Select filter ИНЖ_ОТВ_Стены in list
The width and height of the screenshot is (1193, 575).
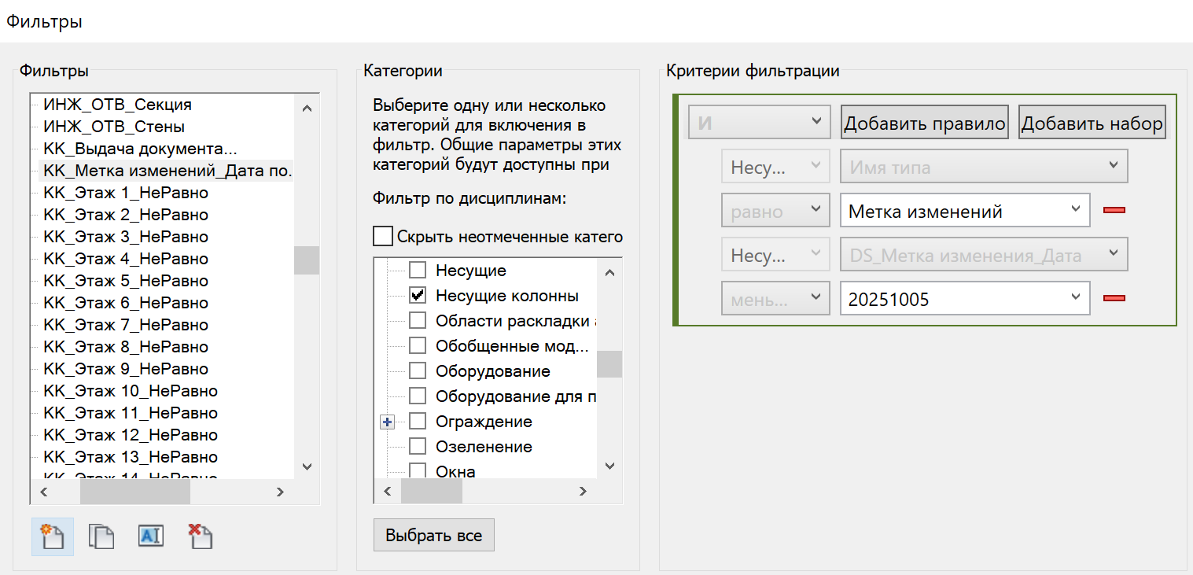[x=114, y=127]
